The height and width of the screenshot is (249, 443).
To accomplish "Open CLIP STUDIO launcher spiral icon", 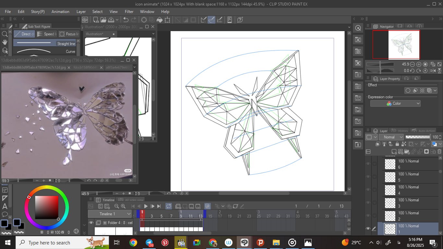I will pyautogui.click(x=85, y=20).
